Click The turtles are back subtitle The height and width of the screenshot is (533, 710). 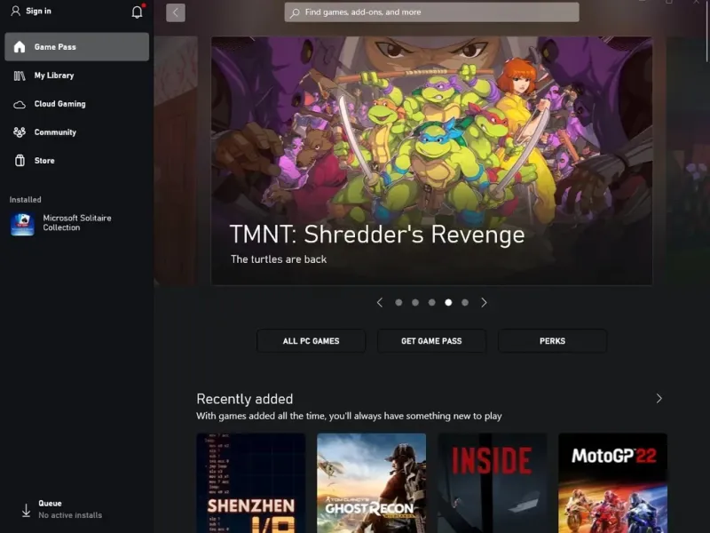pos(279,259)
